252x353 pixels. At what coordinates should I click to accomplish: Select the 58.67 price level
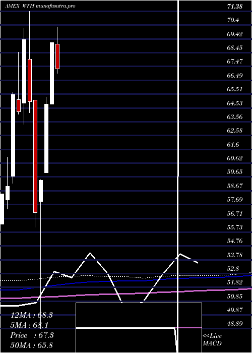235,186
